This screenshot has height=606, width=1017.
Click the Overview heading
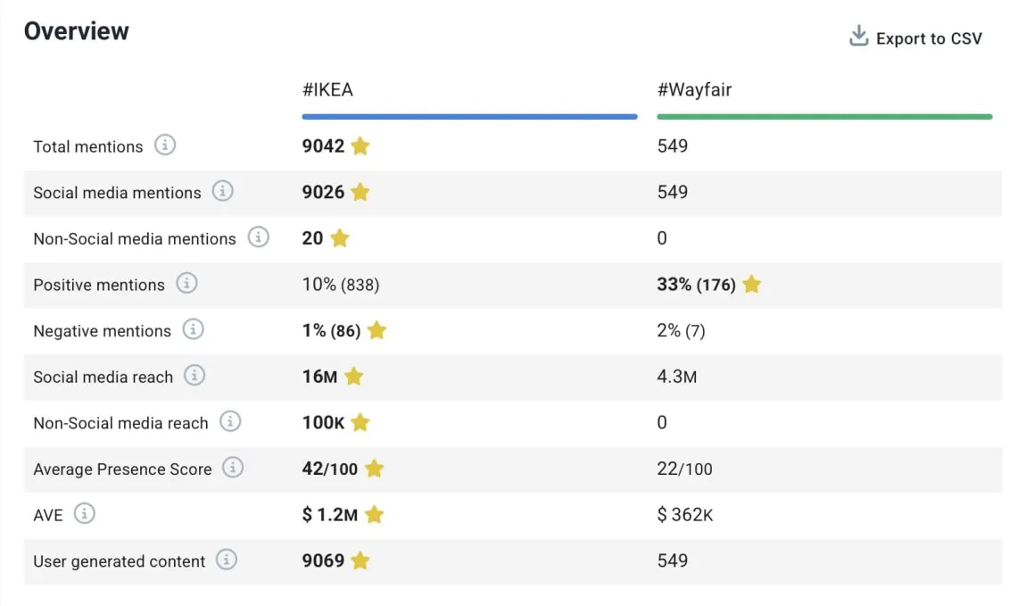77,31
